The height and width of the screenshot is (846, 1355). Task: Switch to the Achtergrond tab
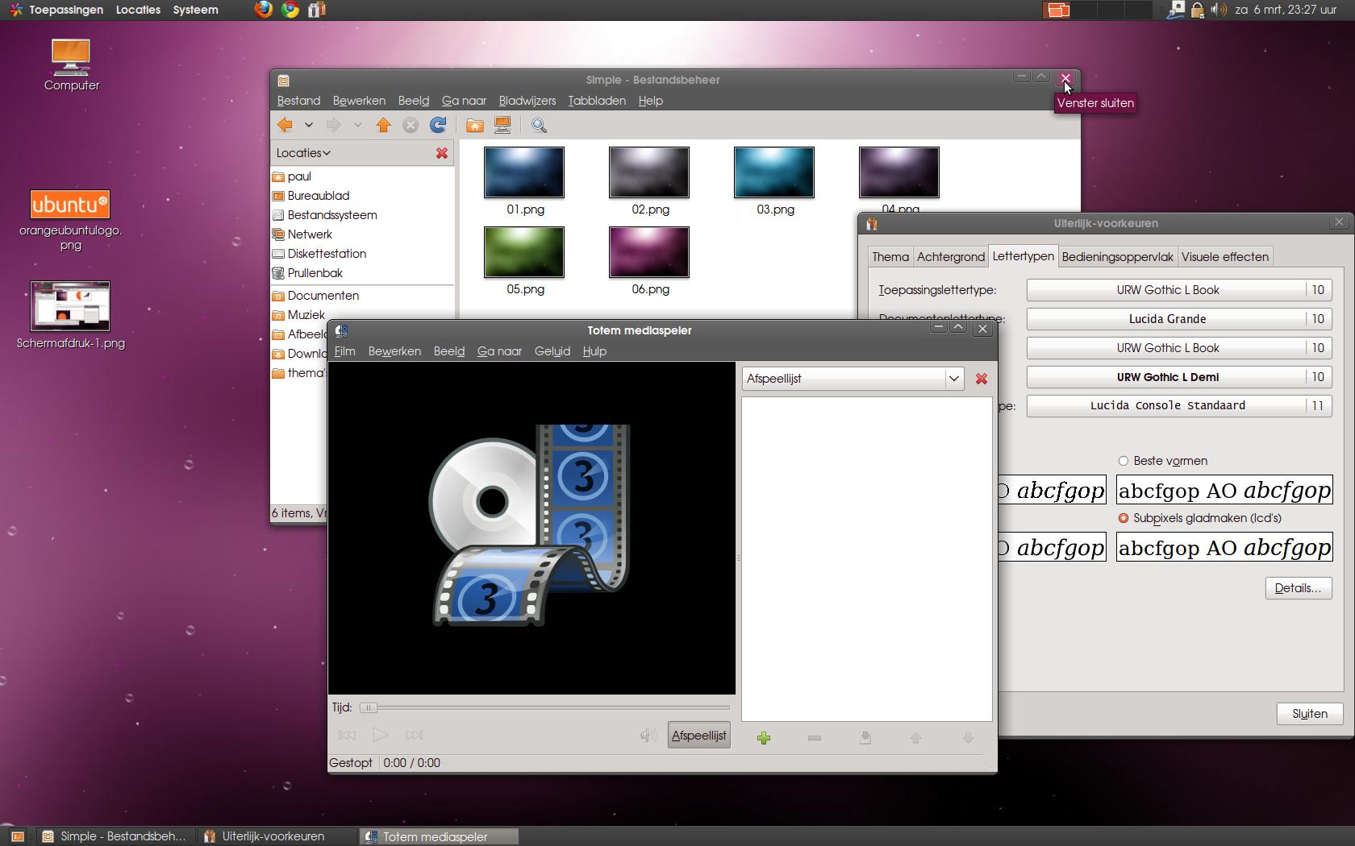pos(951,257)
